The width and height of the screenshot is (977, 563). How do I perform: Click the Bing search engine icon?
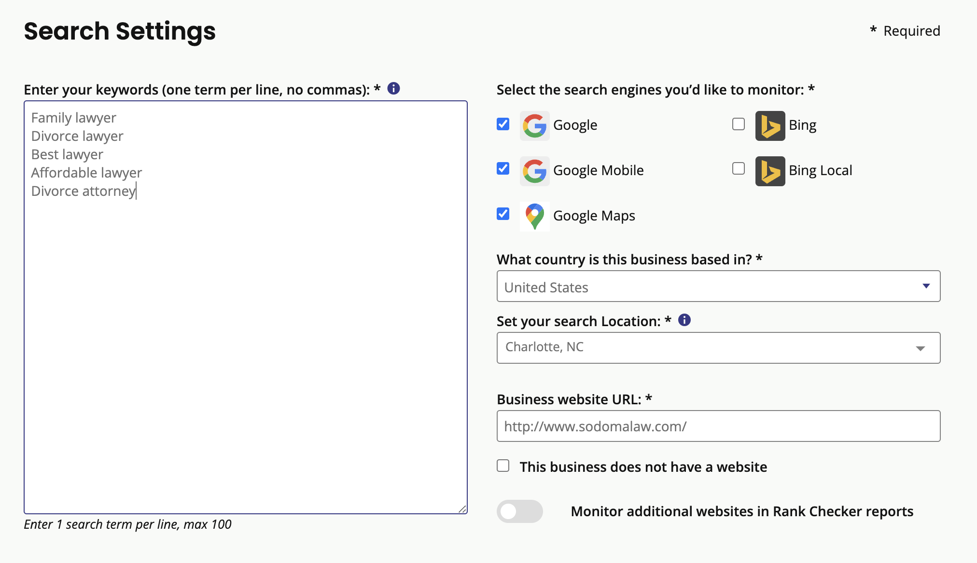[x=770, y=124]
